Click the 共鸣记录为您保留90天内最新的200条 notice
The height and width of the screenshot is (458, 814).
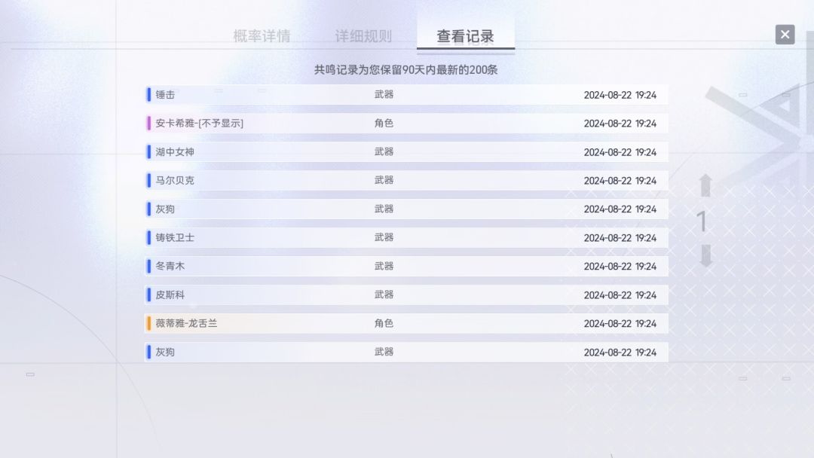click(x=406, y=69)
